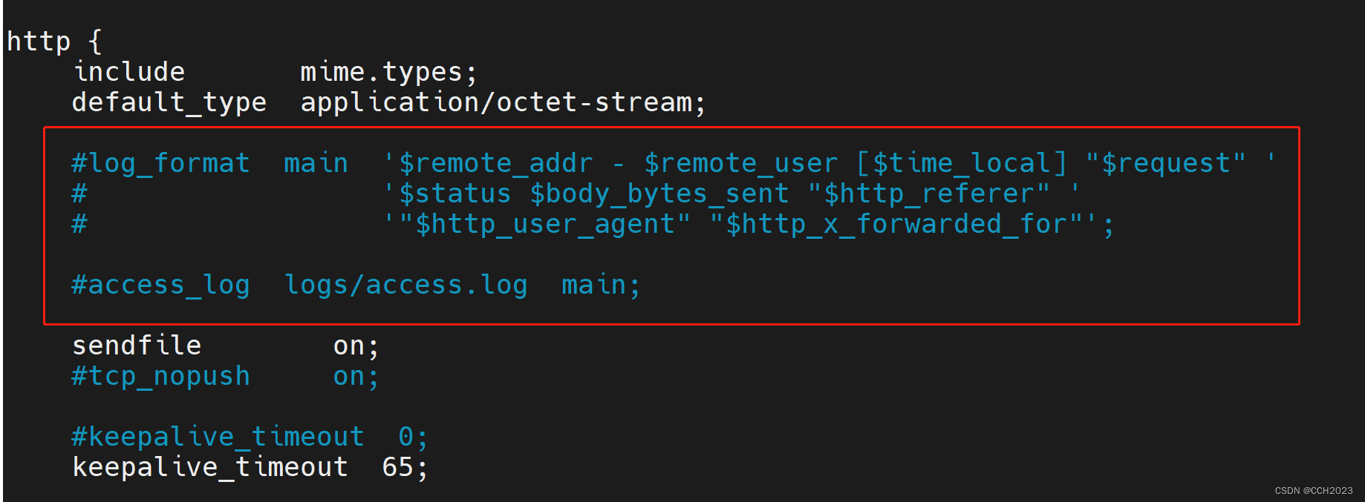The width and height of the screenshot is (1365, 502).
Task: Click the "http {" block opening line
Action: tap(54, 42)
